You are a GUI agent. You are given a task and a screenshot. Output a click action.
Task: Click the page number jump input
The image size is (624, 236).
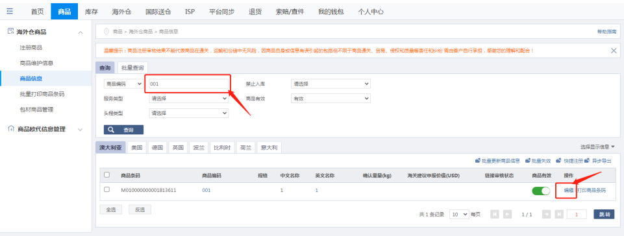tap(577, 214)
